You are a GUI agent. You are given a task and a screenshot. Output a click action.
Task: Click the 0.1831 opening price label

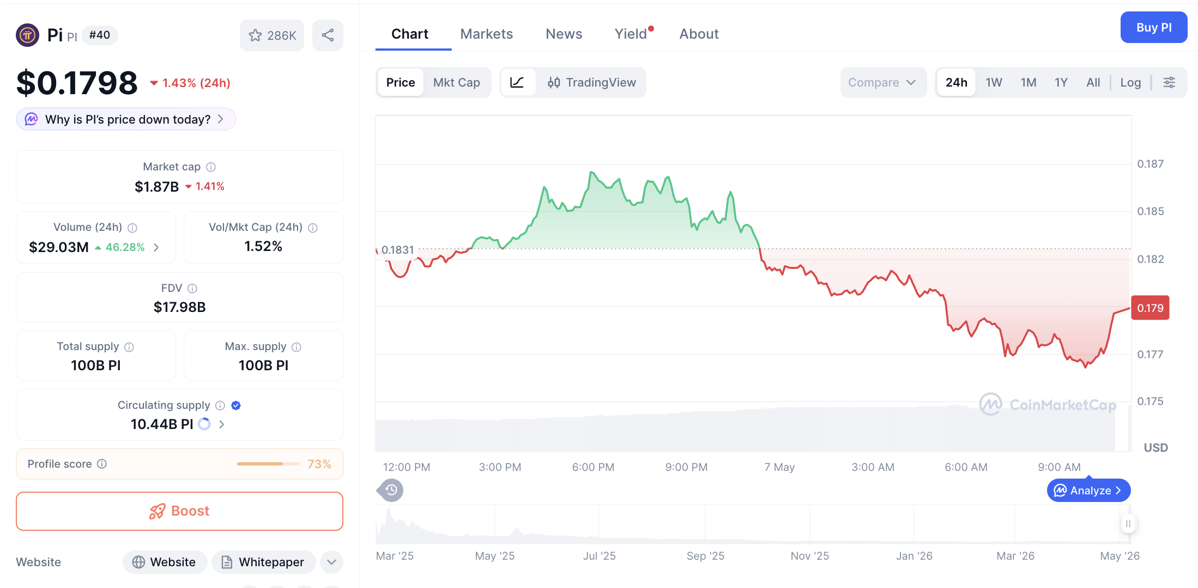click(397, 250)
